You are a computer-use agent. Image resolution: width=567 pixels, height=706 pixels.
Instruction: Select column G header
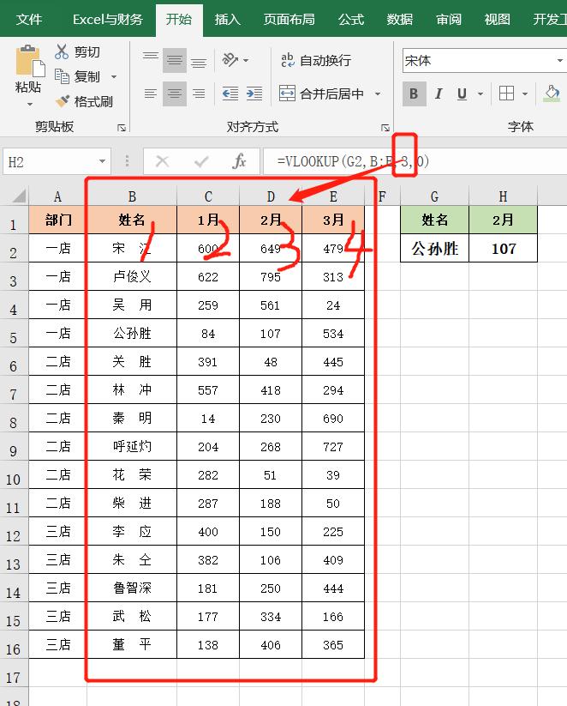pyautogui.click(x=434, y=196)
